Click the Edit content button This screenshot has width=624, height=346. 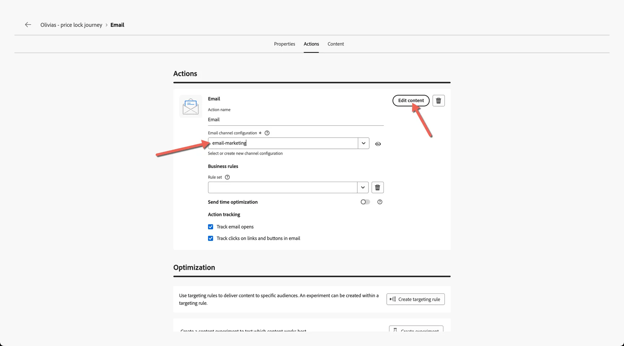click(x=411, y=100)
